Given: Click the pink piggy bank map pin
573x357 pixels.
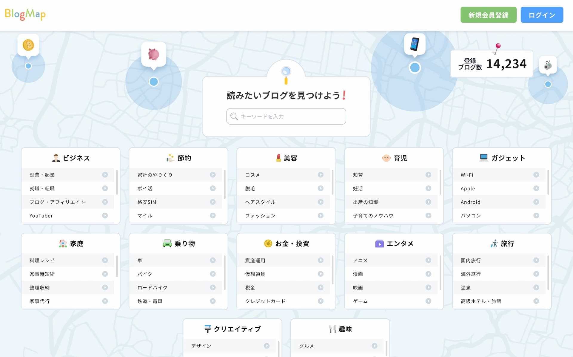Looking at the screenshot, I should [x=154, y=54].
